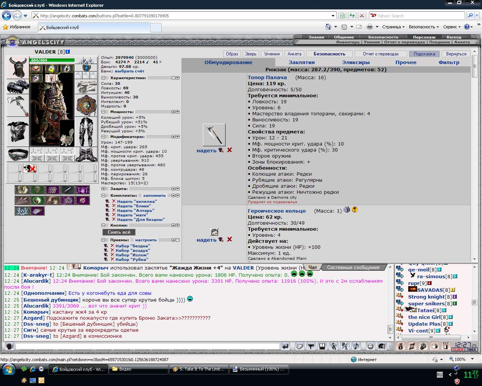Collapse the Приемы section
This screenshot has width=482, height=386.
(x=103, y=240)
